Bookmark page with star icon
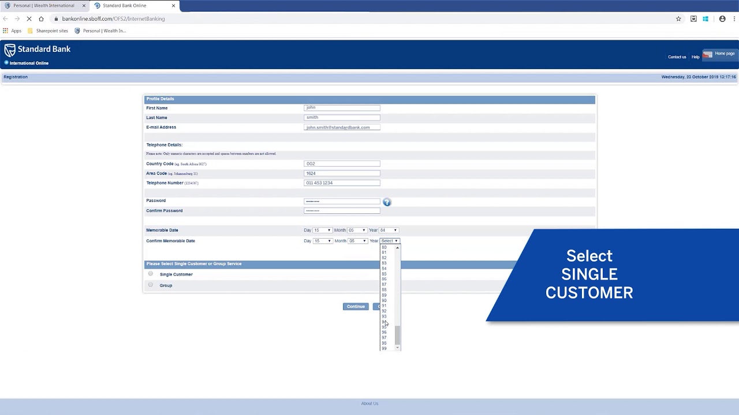The height and width of the screenshot is (415, 739). [x=678, y=18]
